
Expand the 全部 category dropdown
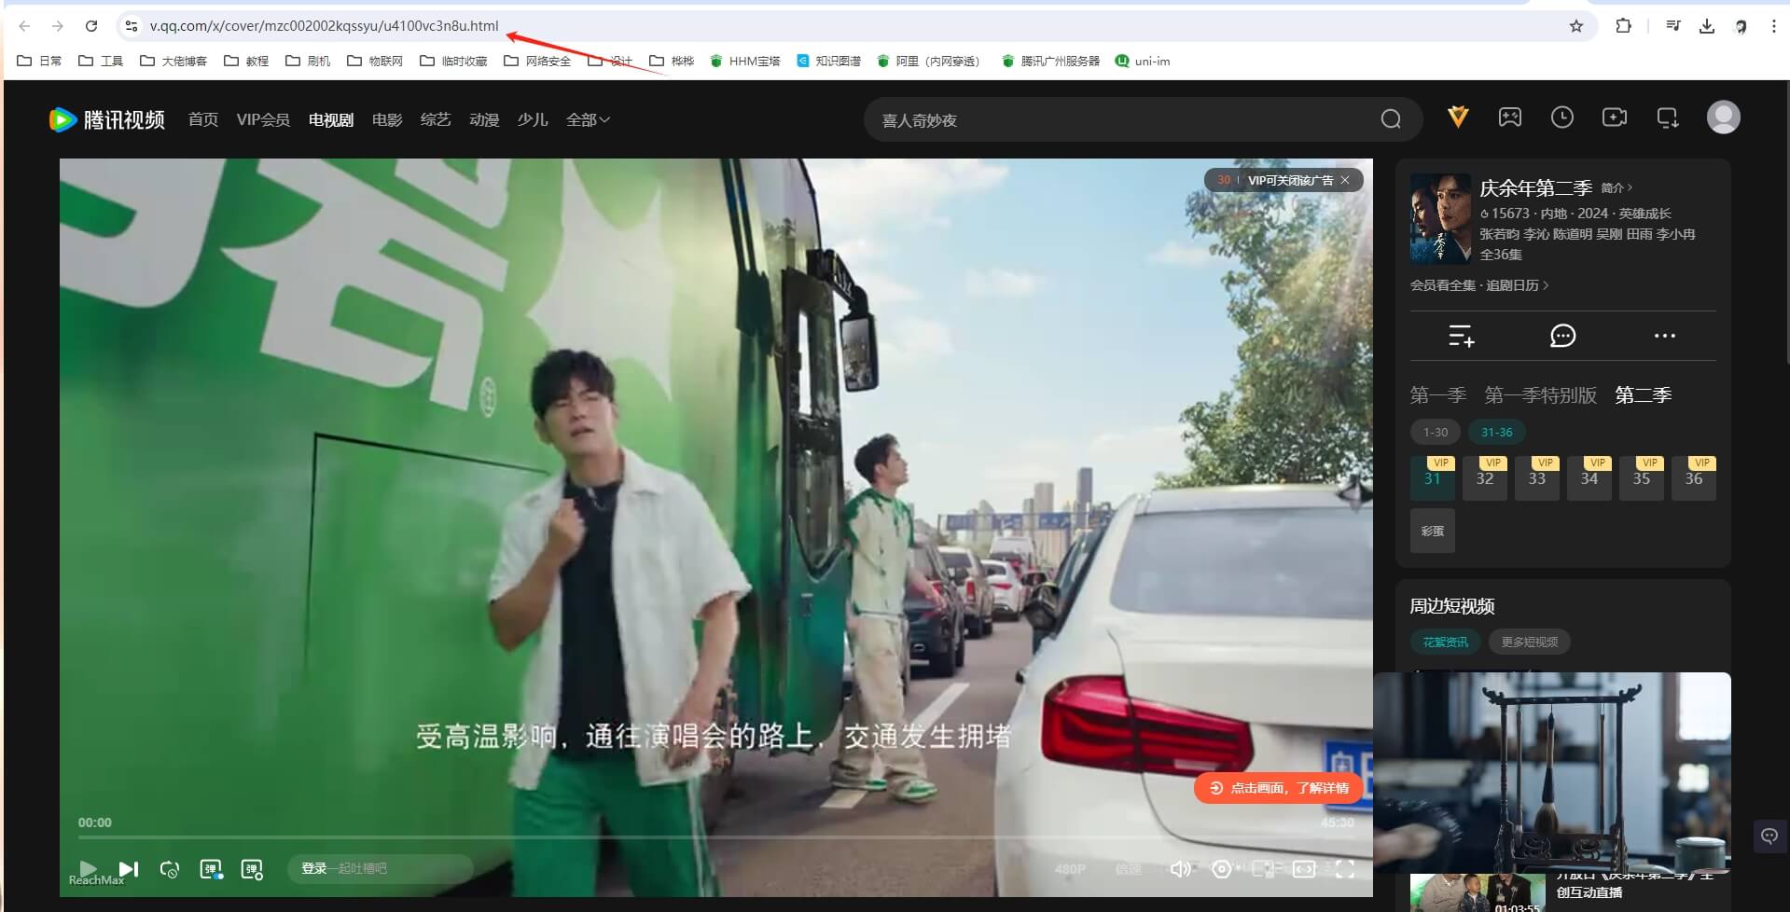[588, 119]
